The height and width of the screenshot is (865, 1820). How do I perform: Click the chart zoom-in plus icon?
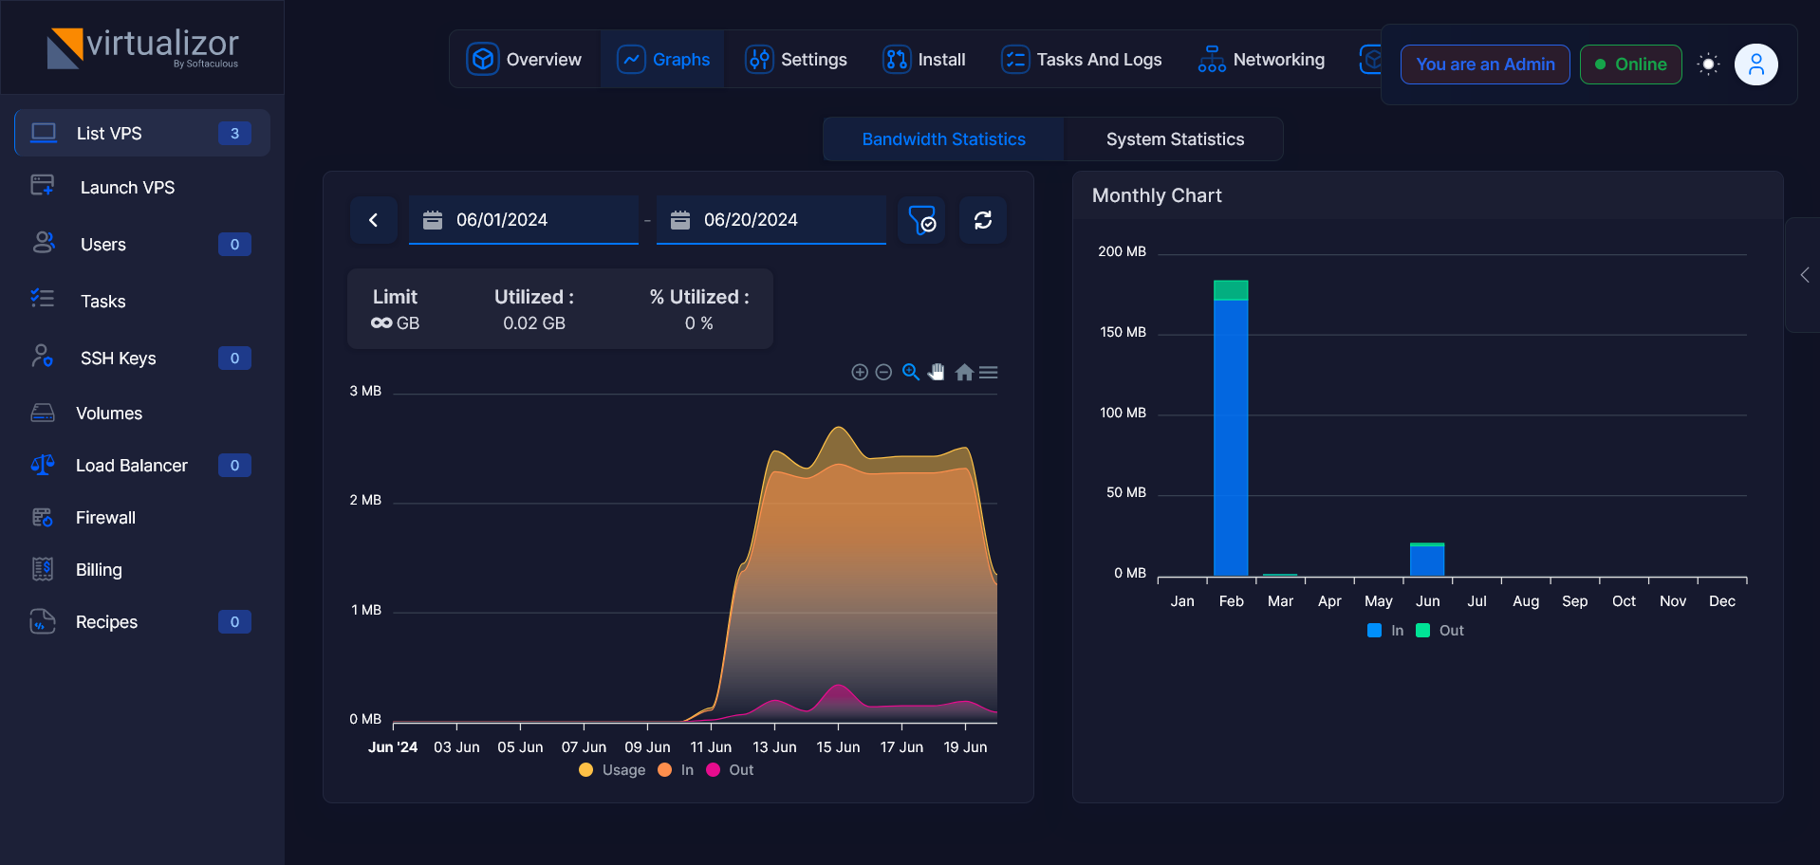click(x=860, y=373)
